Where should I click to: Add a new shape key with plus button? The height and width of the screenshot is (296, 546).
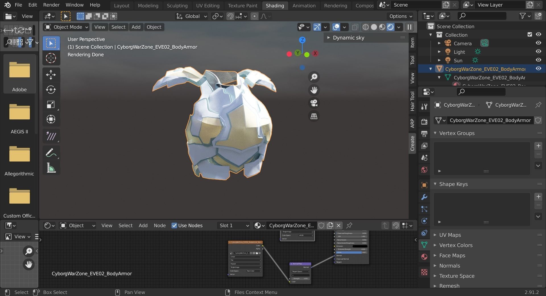click(538, 197)
